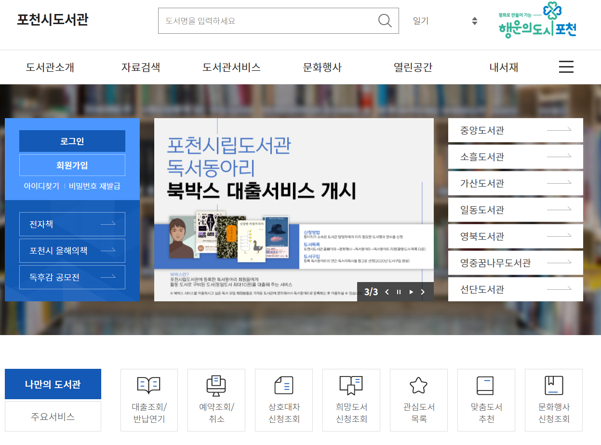Open 희망도서 신청조회 icon
This screenshot has width=601, height=445.
pyautogui.click(x=351, y=385)
